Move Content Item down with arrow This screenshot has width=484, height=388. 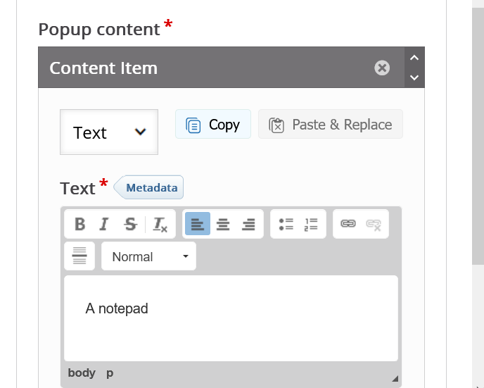tap(414, 77)
